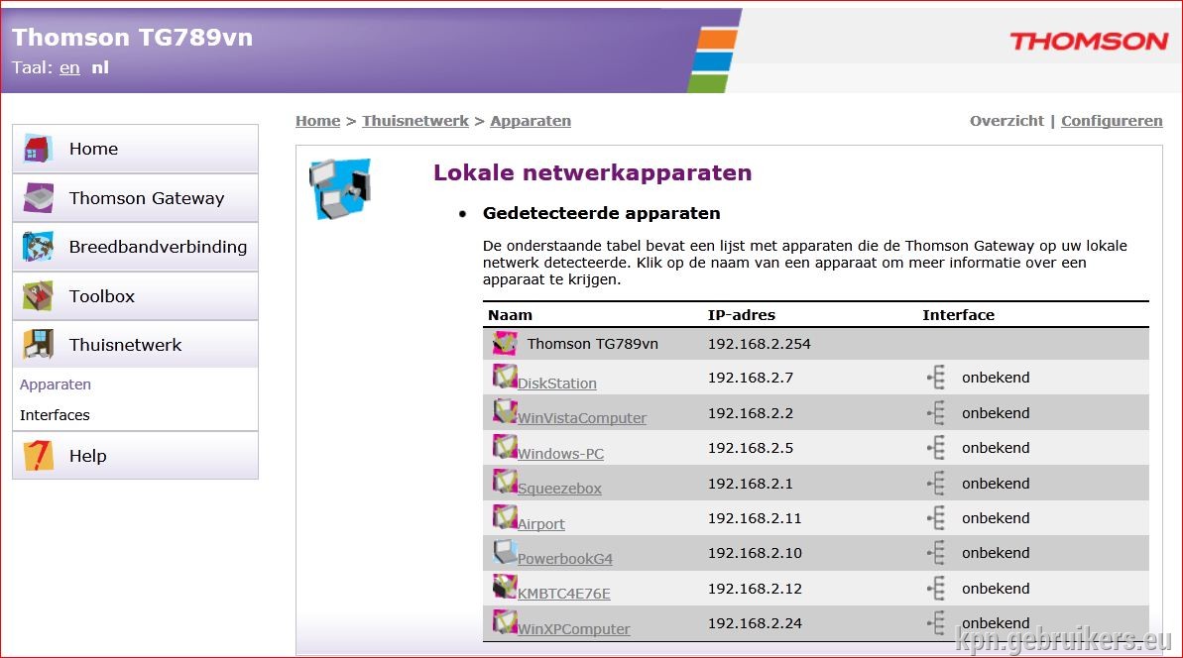Click the Thomson Gateway modem icon
The image size is (1183, 658).
pos(38,197)
